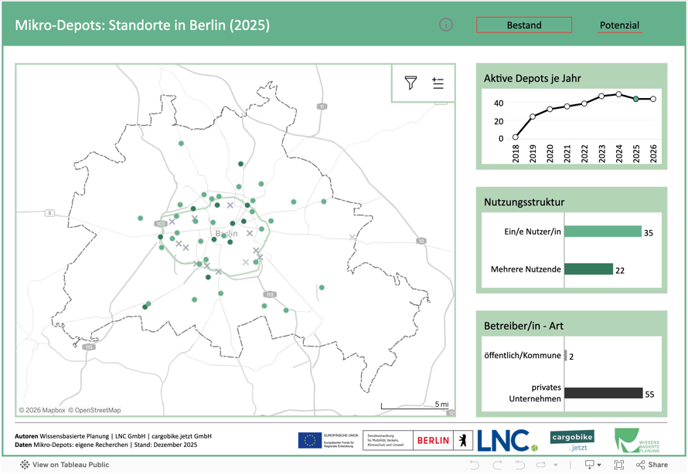Click the 'Aktive Depots je Jahr' title
This screenshot has height=474, width=688.
533,79
